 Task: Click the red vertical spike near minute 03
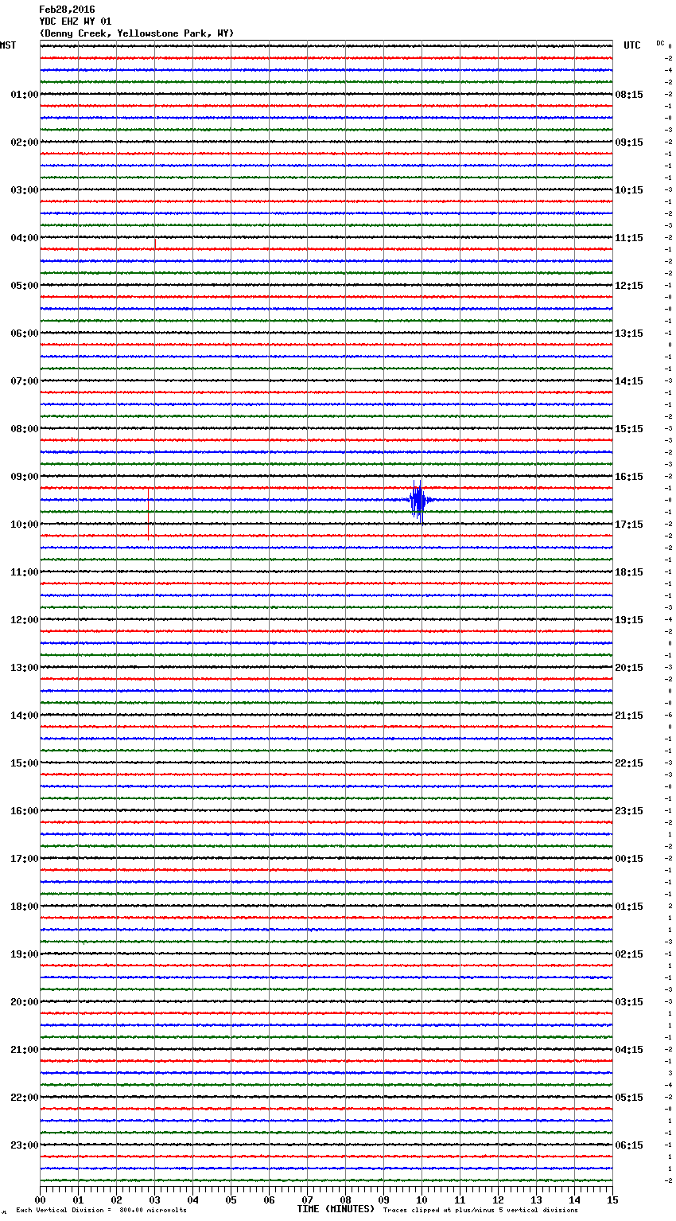tap(148, 513)
